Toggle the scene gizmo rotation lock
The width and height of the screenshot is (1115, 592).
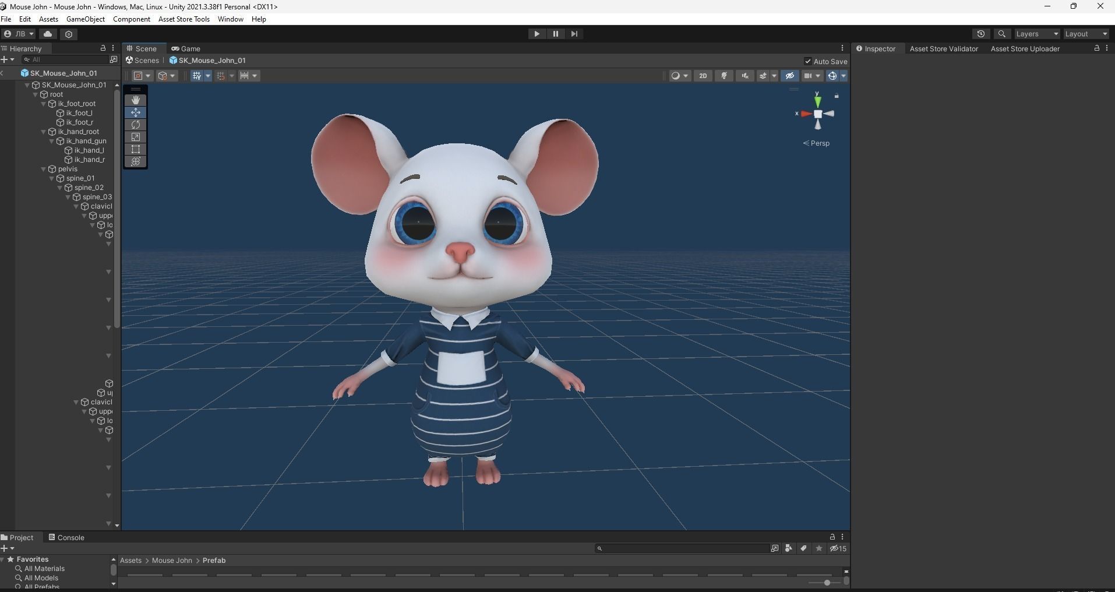click(837, 96)
